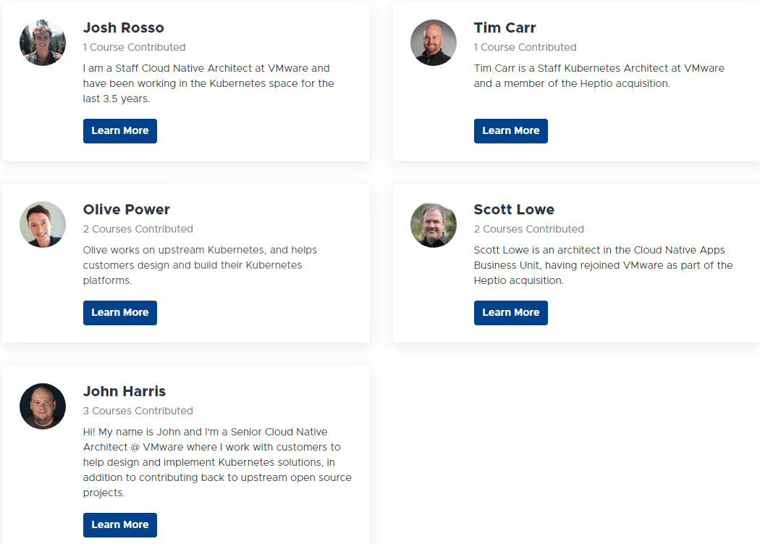Screen dimensions: 760x544
Task: Click the profile photo on Josh Rosso's card
Action: point(43,43)
